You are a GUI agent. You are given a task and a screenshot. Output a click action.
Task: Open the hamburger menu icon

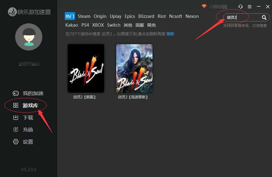pyautogui.click(x=249, y=7)
